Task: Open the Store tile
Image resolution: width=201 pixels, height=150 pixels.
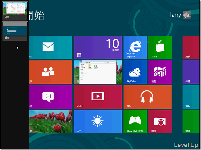Action: [x=160, y=47]
